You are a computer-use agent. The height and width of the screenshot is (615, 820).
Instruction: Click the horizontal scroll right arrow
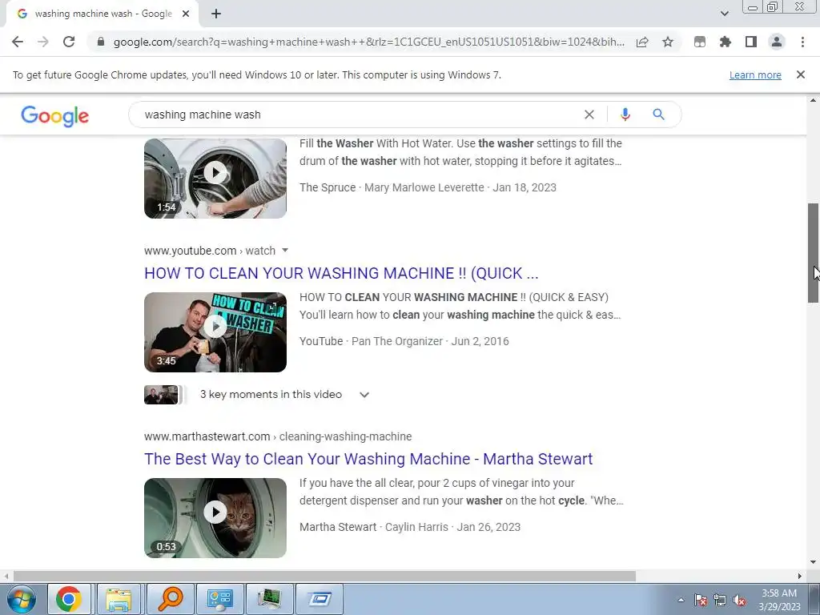[800, 576]
